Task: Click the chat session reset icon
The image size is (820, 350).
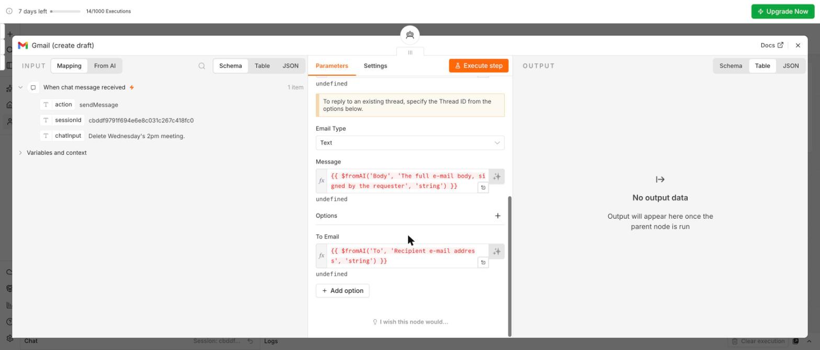Action: pyautogui.click(x=250, y=341)
